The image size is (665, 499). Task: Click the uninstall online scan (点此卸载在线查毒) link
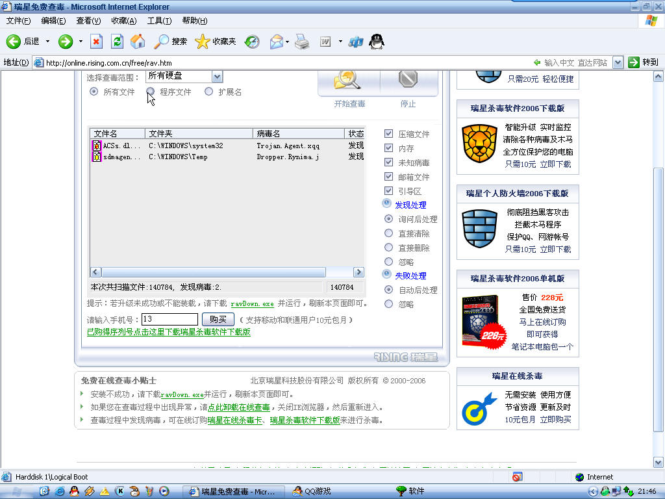pyautogui.click(x=239, y=407)
